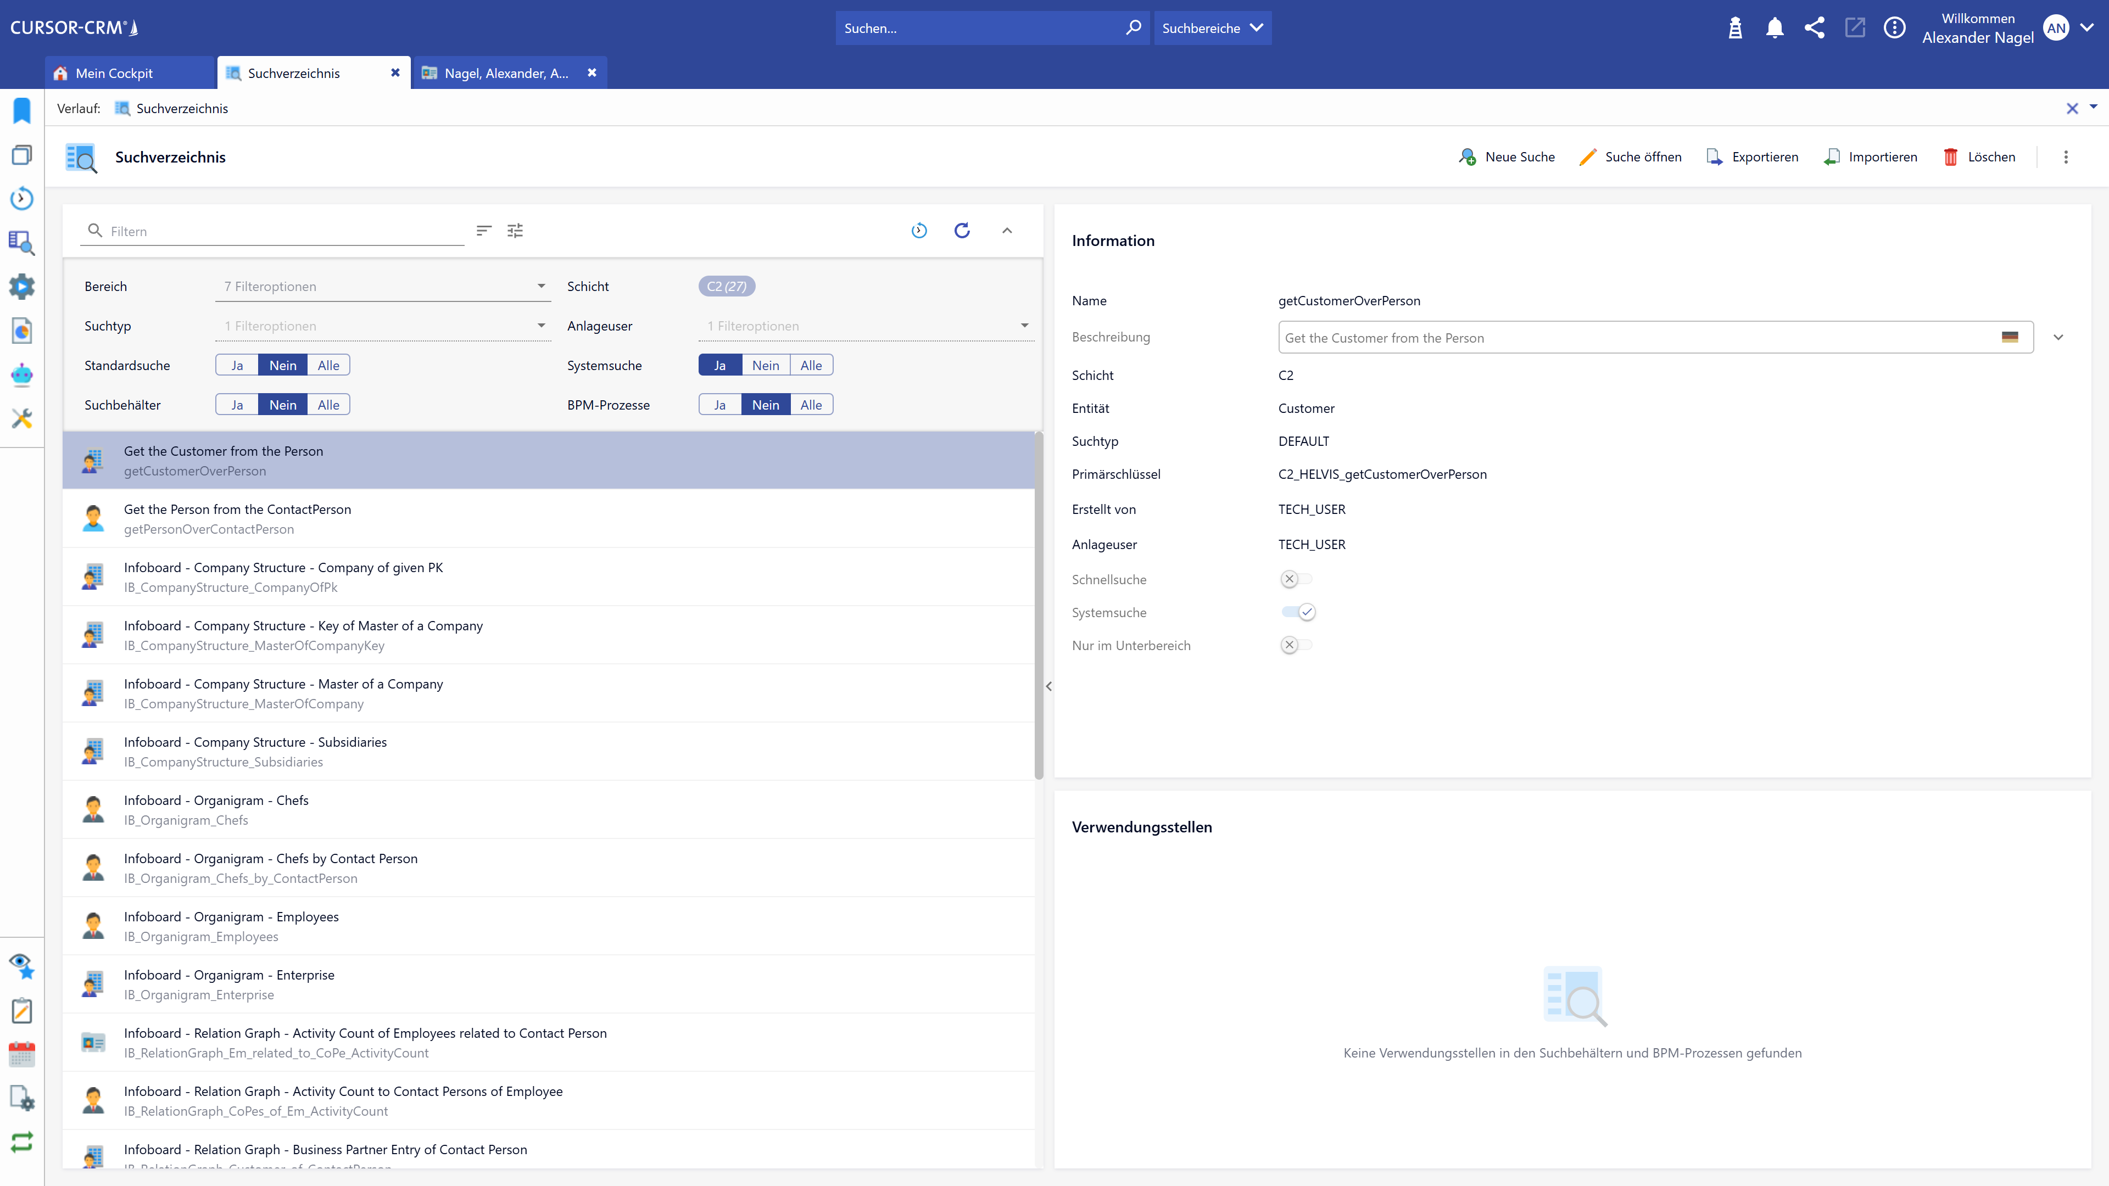
Task: Open the Suchtyp filter dropdown
Action: coord(382,326)
